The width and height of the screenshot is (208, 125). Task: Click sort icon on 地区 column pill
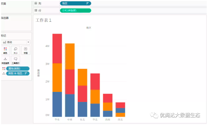[x=88, y=3]
